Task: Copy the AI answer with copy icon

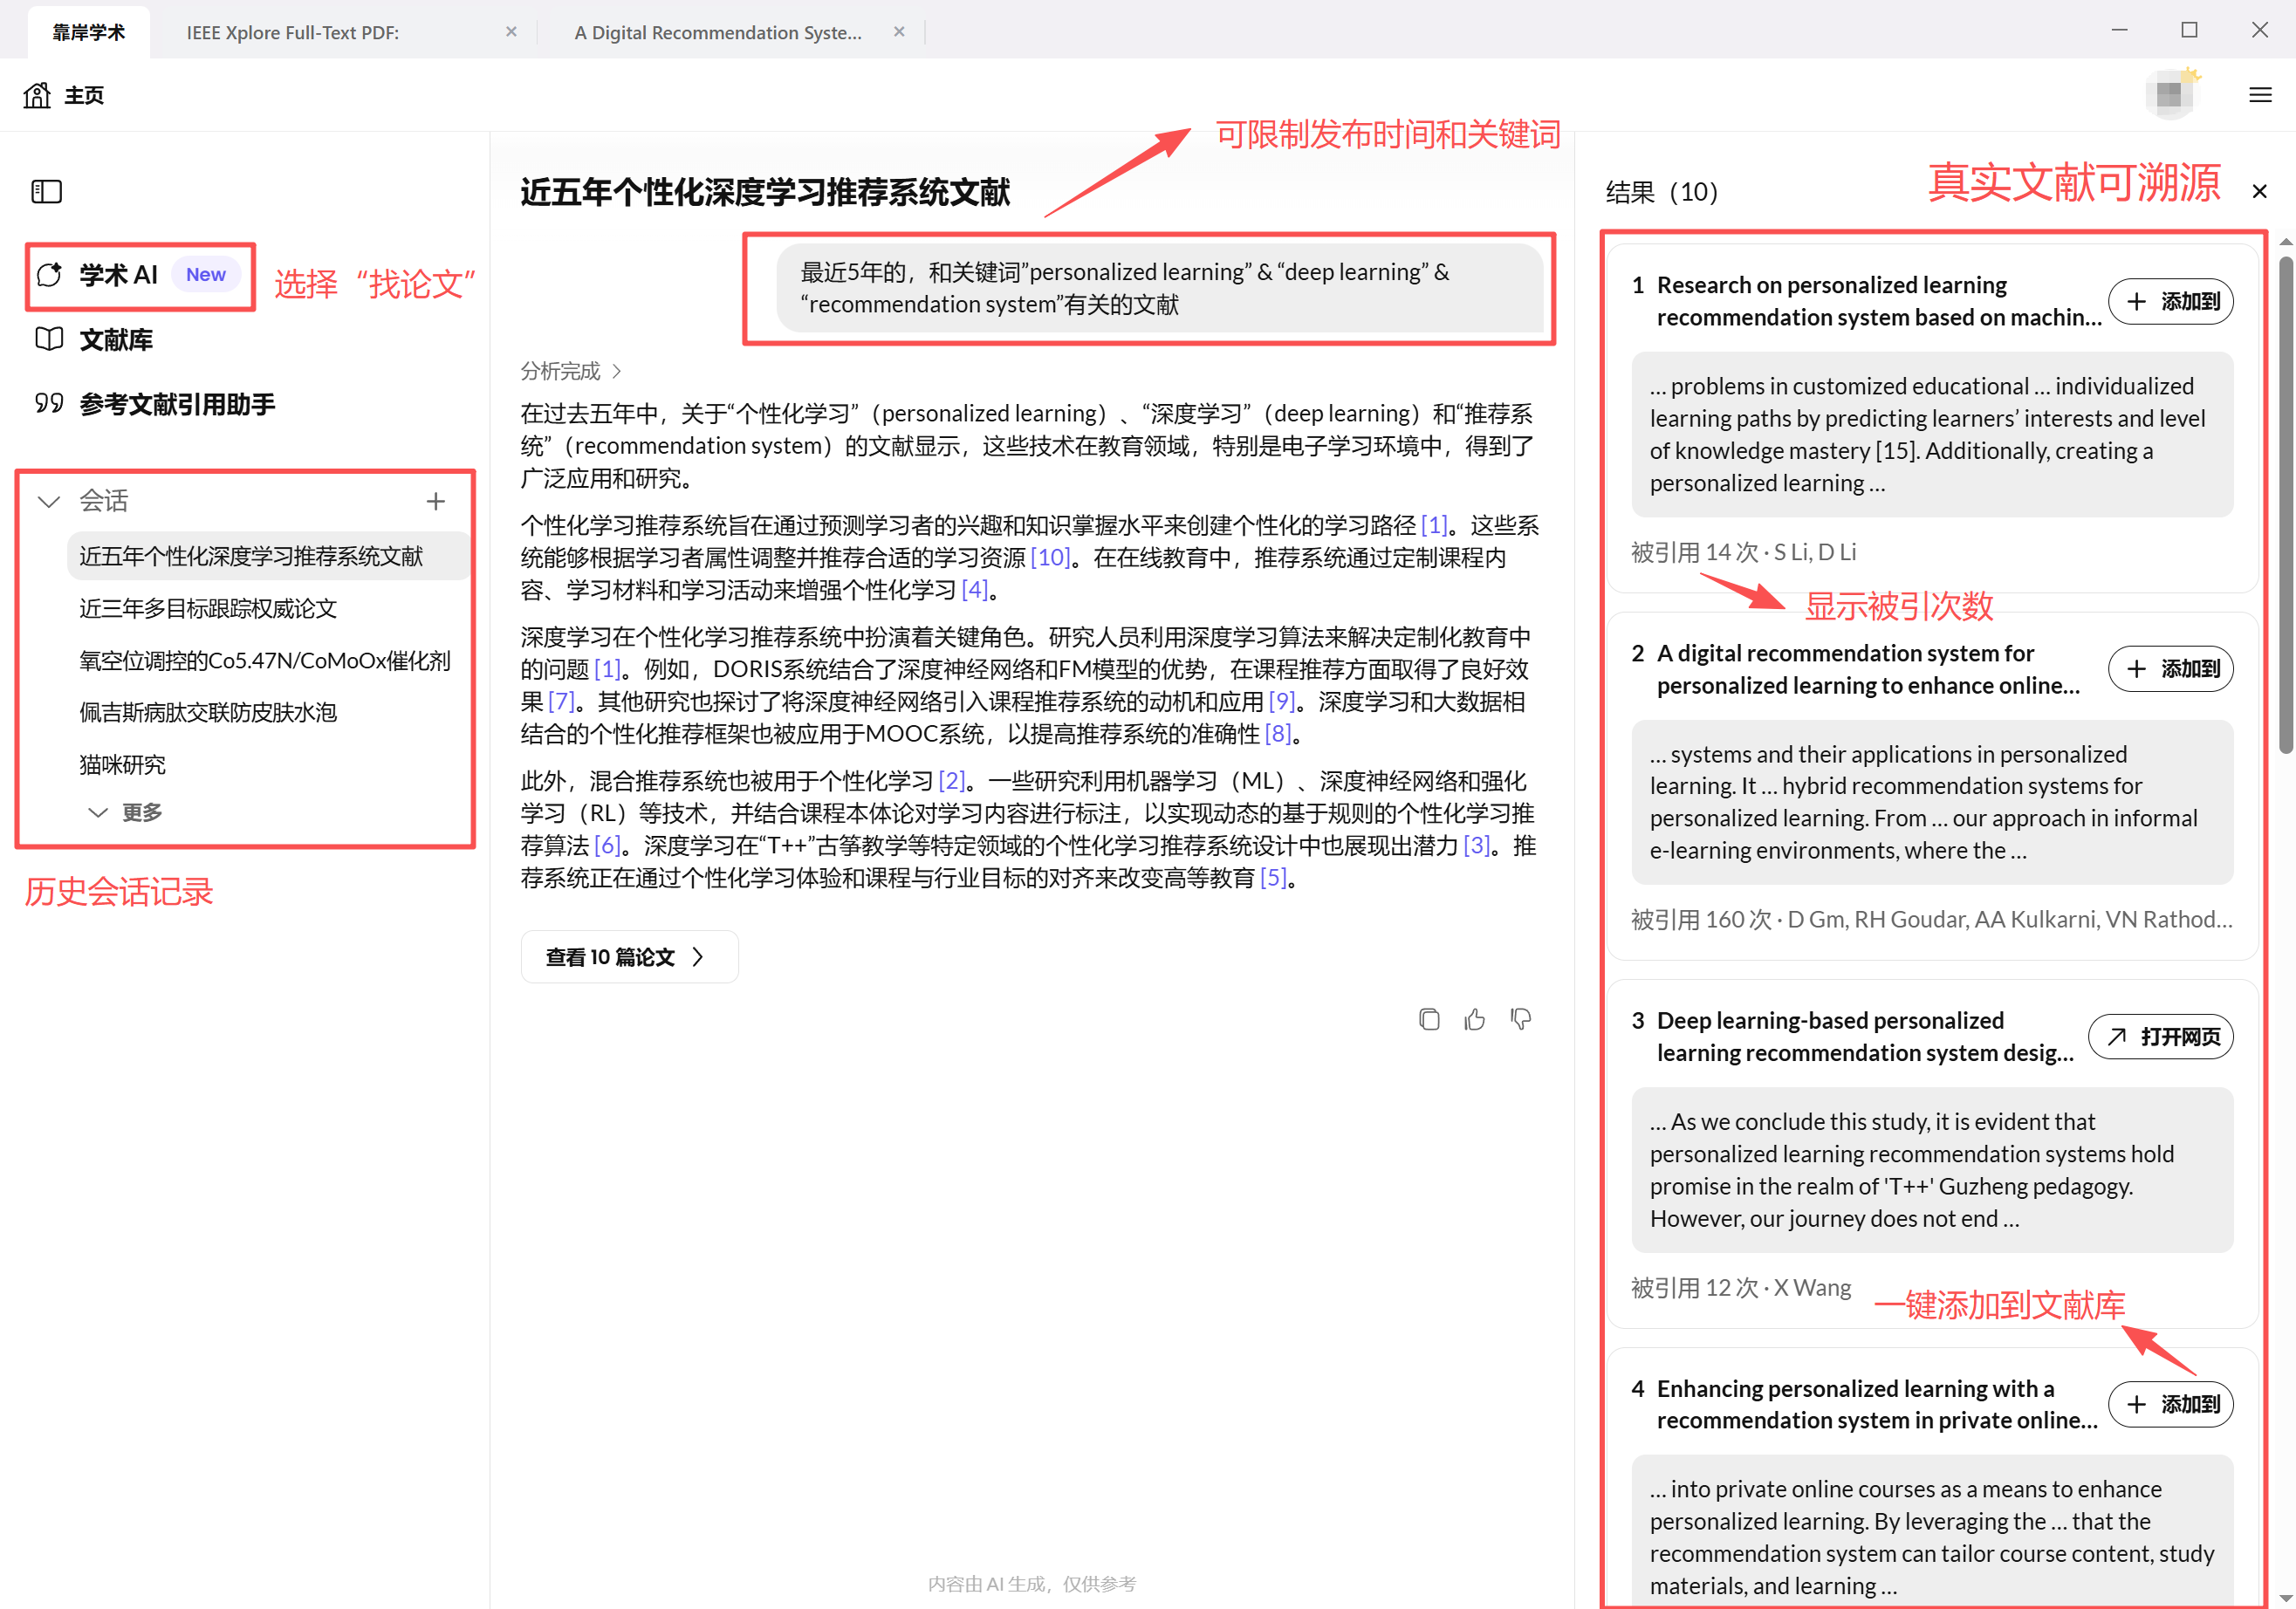Action: tap(1429, 1019)
